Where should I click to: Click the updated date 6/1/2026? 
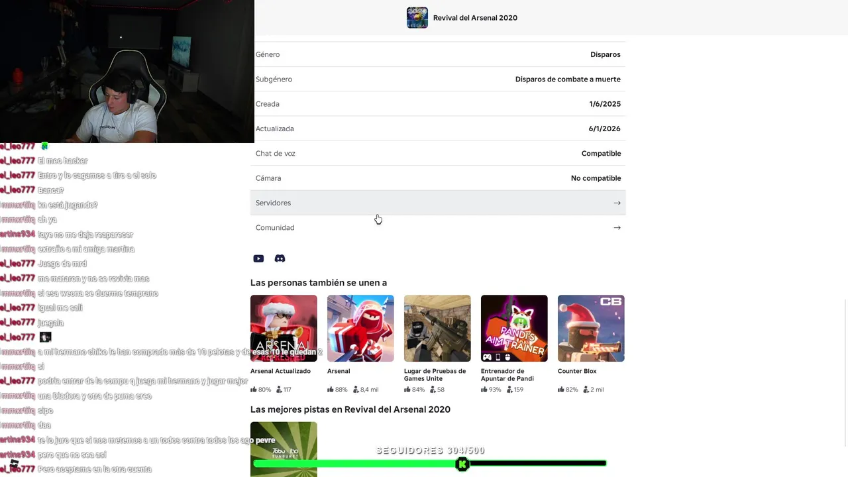point(605,129)
